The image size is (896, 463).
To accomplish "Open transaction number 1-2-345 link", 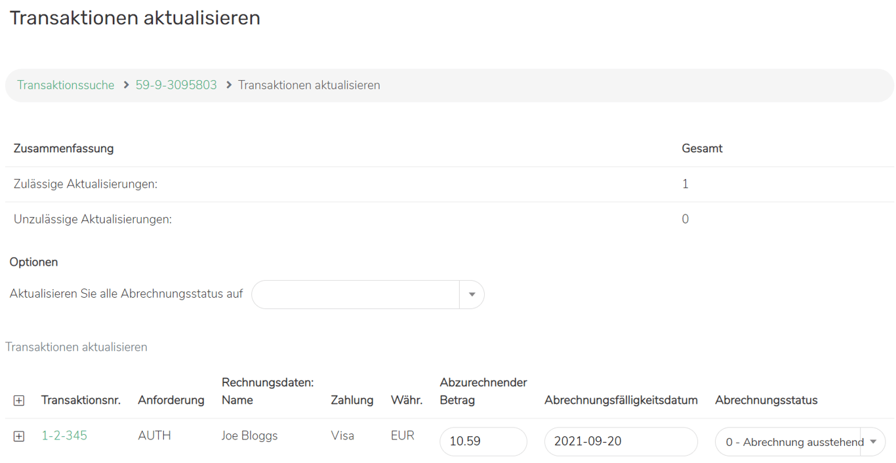I will (x=64, y=436).
